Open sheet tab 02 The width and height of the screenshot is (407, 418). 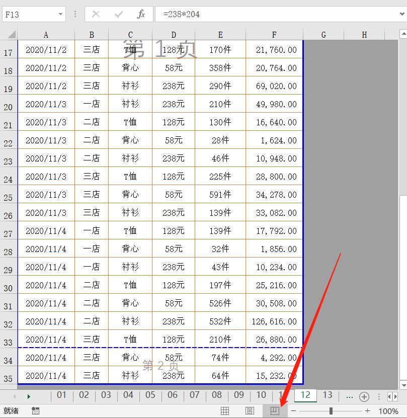click(x=84, y=395)
